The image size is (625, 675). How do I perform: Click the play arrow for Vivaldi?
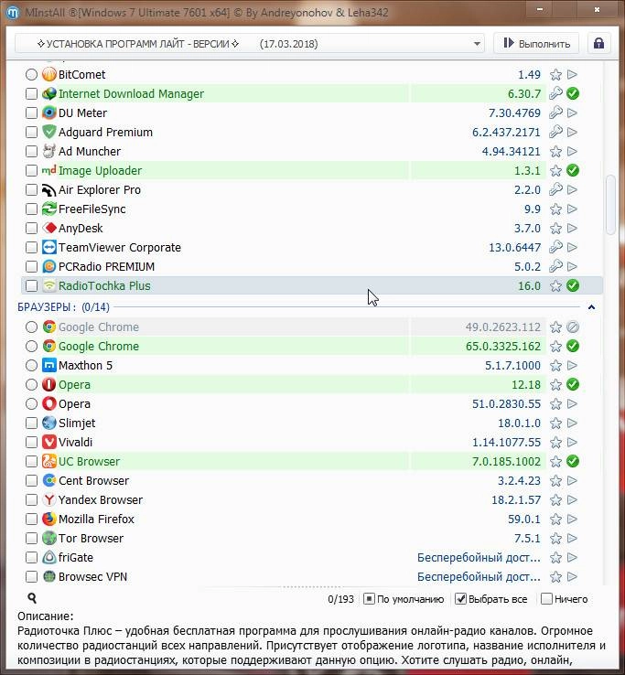(572, 442)
